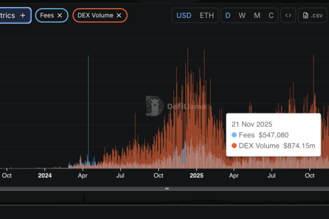Click the orange DEX Volume dot in tooltip
Viewport: 329px width, 219px height.
(234, 146)
